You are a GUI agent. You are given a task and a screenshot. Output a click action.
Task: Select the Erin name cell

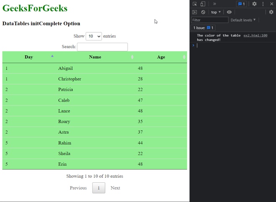(x=95, y=164)
